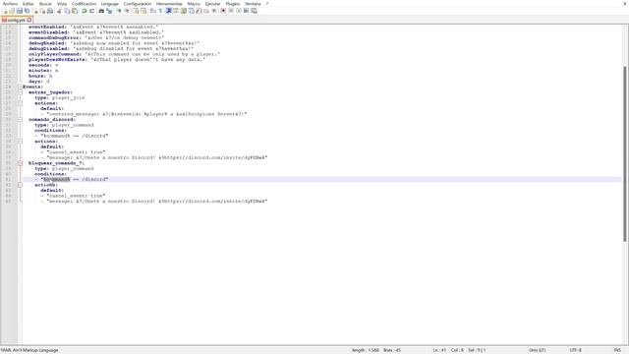Click the save recorded macro icon
629x354 pixels.
coord(254,11)
